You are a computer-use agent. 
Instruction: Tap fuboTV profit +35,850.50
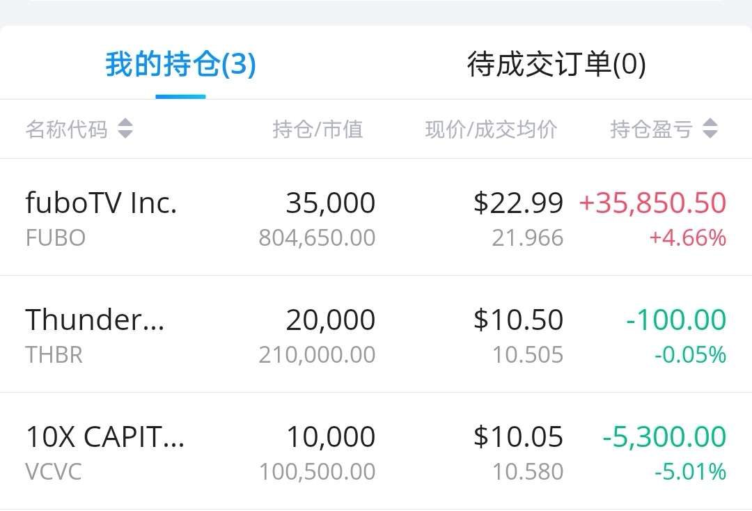click(x=652, y=203)
